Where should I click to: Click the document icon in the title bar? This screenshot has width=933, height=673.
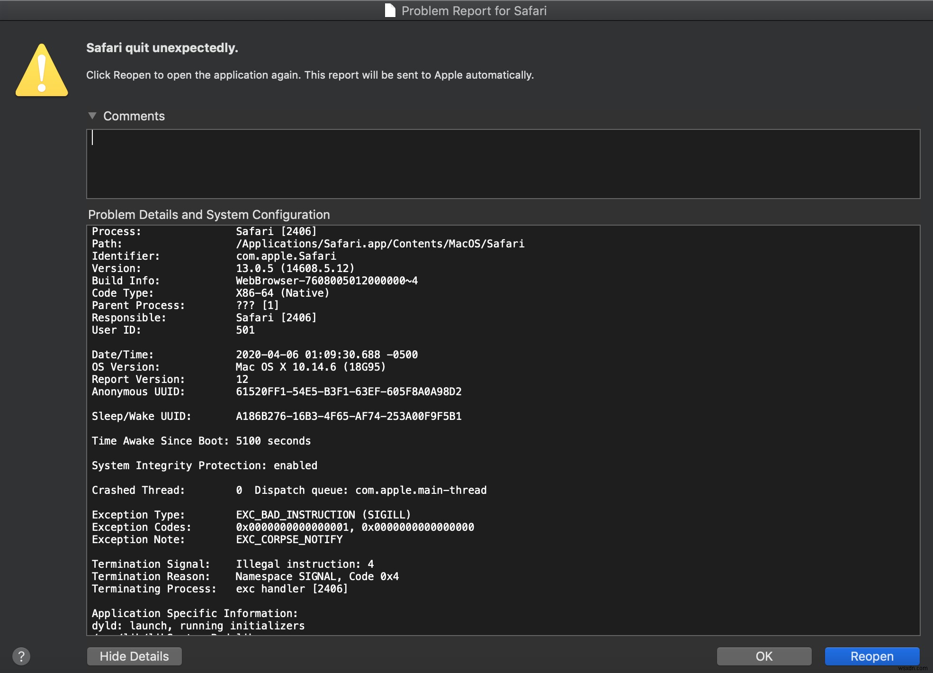click(389, 10)
